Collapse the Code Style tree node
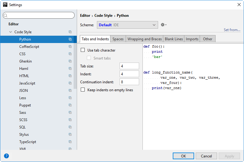This screenshot has width=244, height=162. pos(11,32)
